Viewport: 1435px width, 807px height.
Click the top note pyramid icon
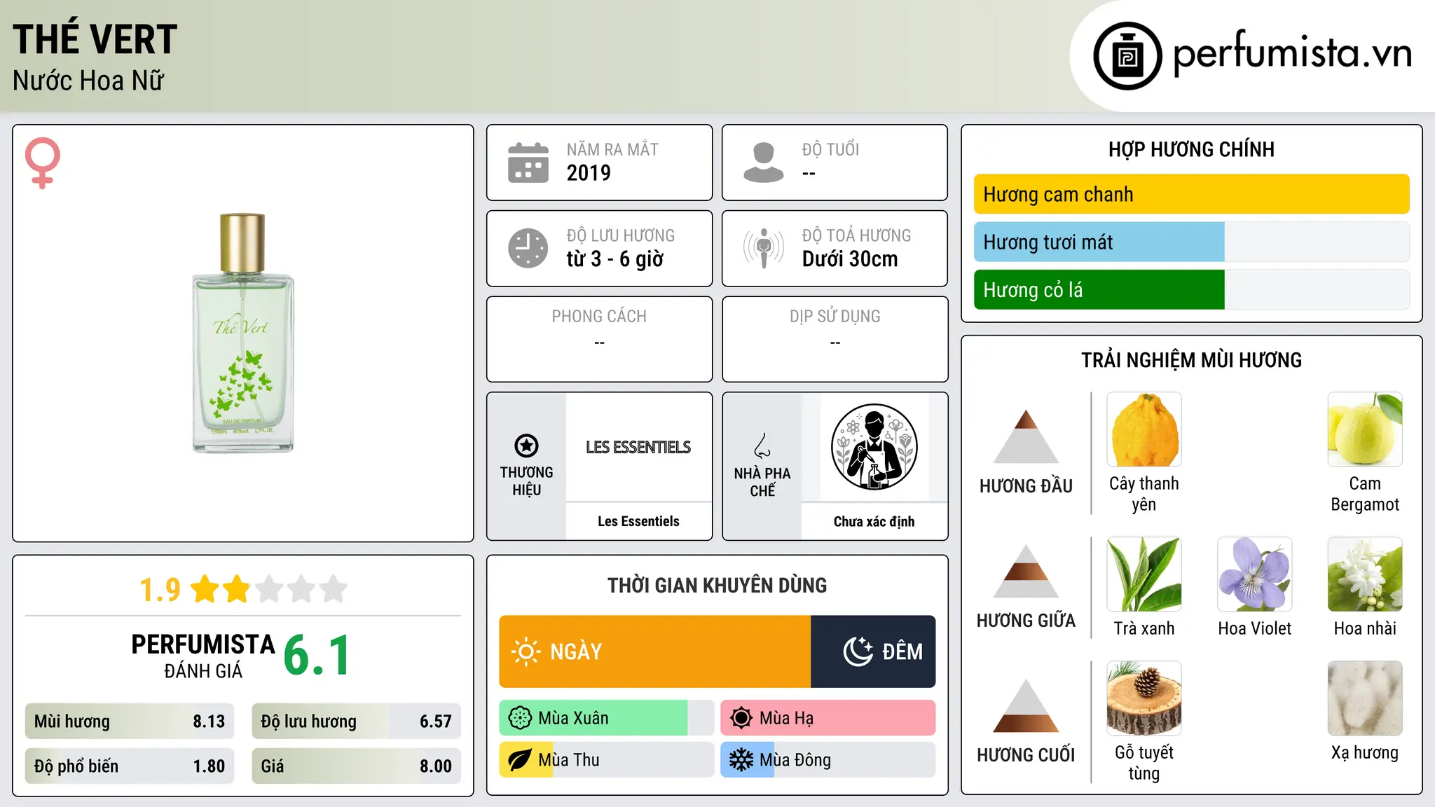(x=1026, y=436)
